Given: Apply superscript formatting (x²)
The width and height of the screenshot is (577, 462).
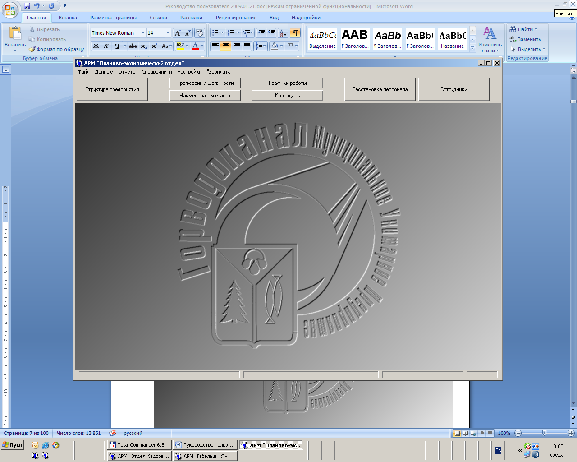Looking at the screenshot, I should point(154,46).
